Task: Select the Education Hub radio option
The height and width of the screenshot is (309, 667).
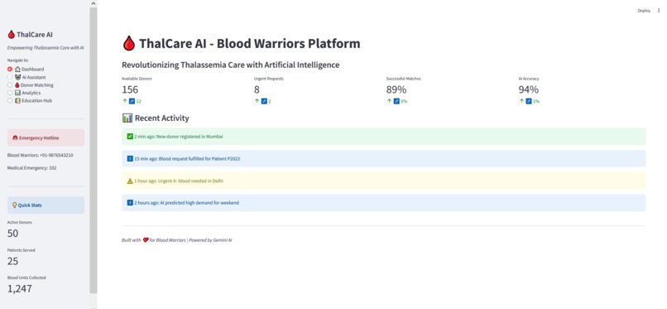Action: click(x=10, y=100)
